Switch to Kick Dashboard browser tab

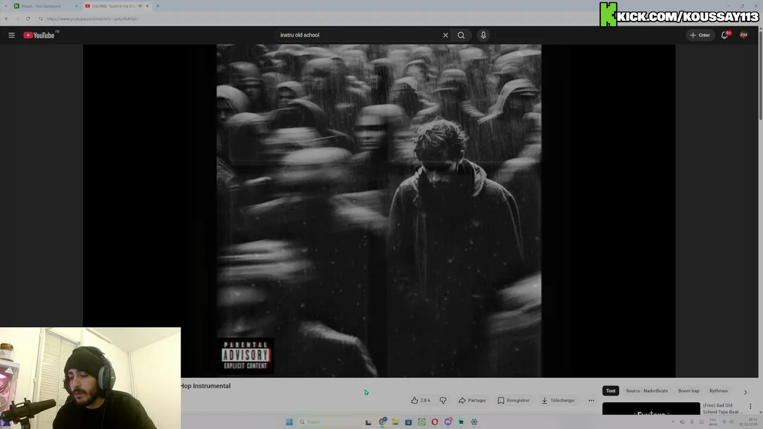(x=45, y=6)
